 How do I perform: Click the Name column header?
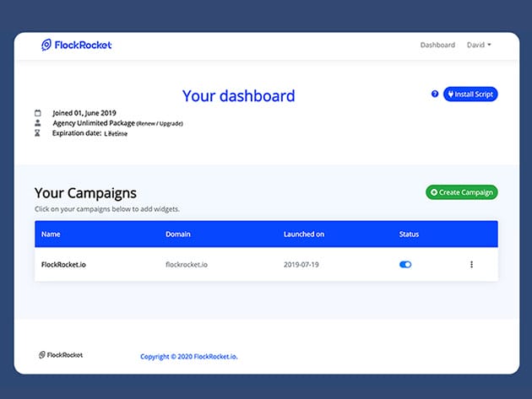coord(51,234)
